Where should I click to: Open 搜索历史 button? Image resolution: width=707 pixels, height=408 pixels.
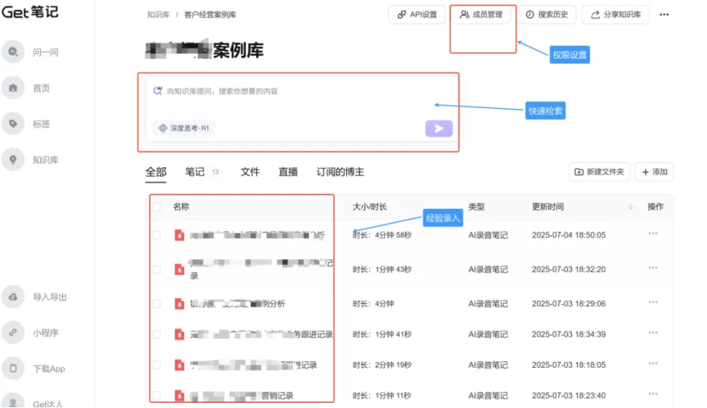coord(546,15)
